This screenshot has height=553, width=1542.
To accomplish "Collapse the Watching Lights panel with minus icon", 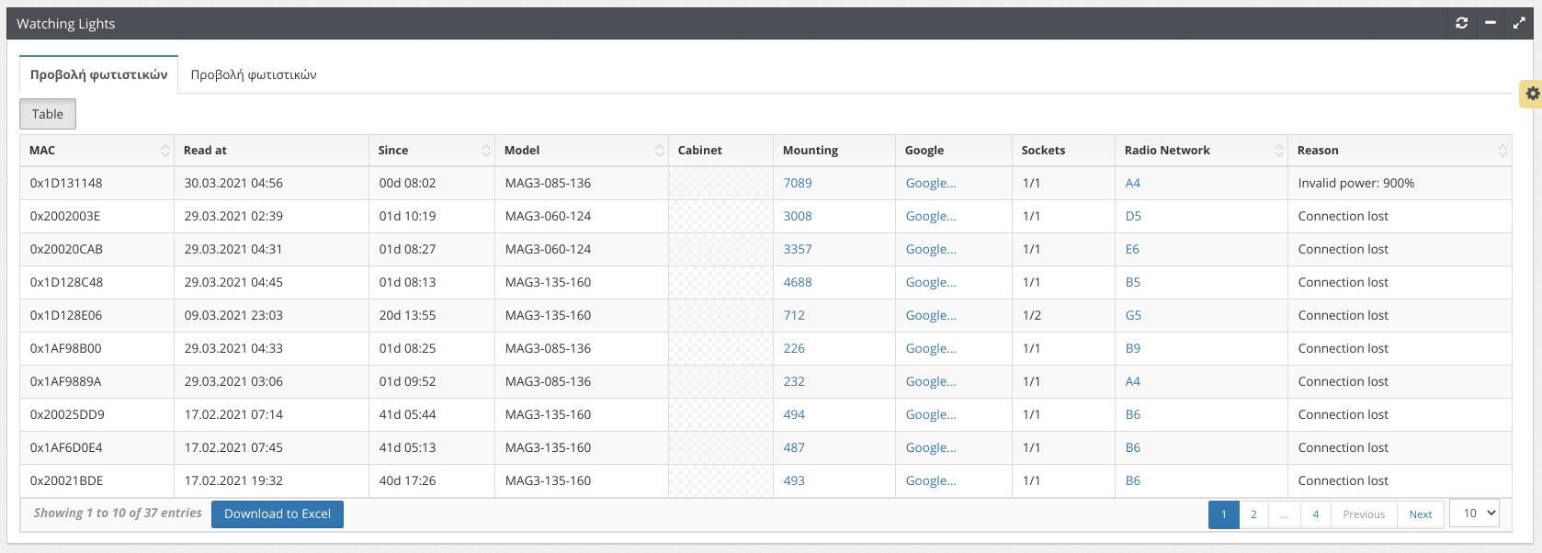I will pyautogui.click(x=1491, y=23).
